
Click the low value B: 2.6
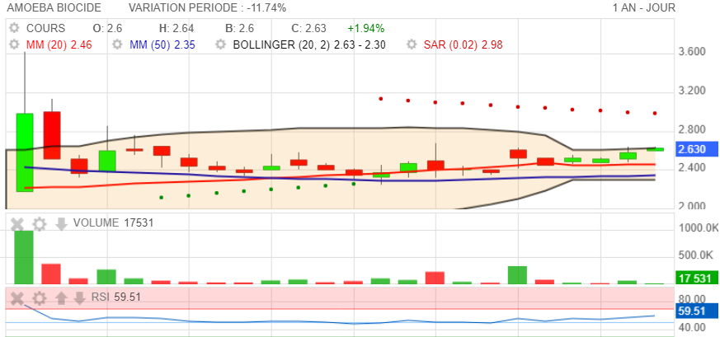tap(239, 29)
